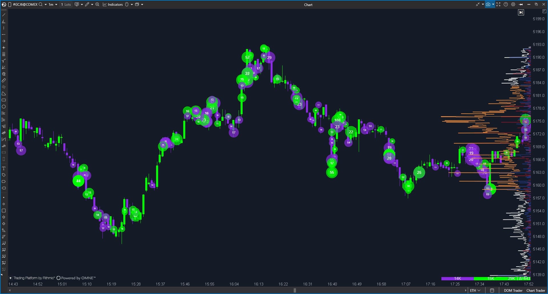Open the DOM Trader panel
548x294 pixels.
tap(513, 290)
